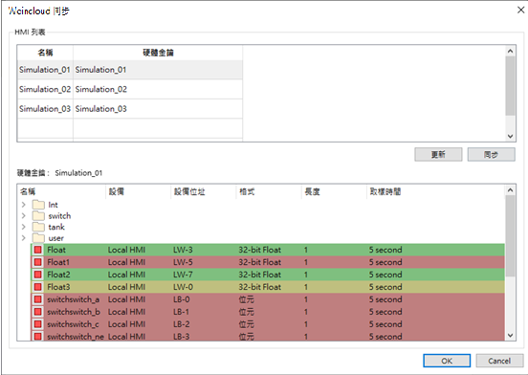
Task: Click the Int folder icon
Action: coord(38,205)
